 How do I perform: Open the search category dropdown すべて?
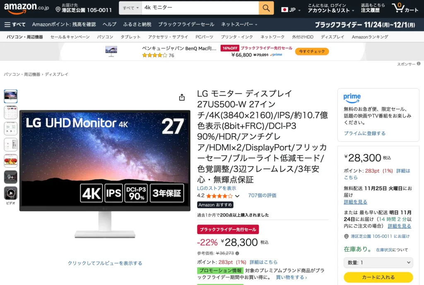pos(130,8)
